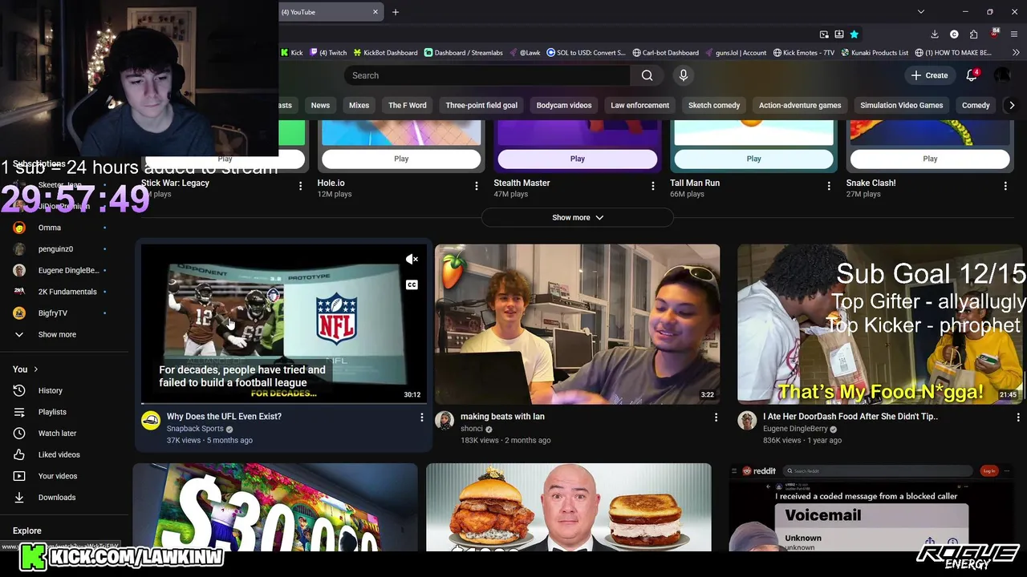Screen dimensions: 1027x577
Task: Open the shonci channel link
Action: point(472,429)
